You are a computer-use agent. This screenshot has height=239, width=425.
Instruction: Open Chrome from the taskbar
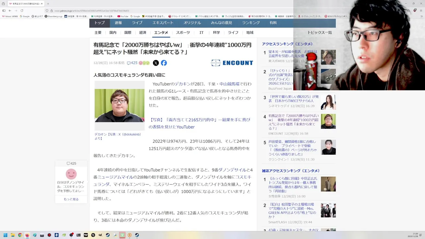20,235
